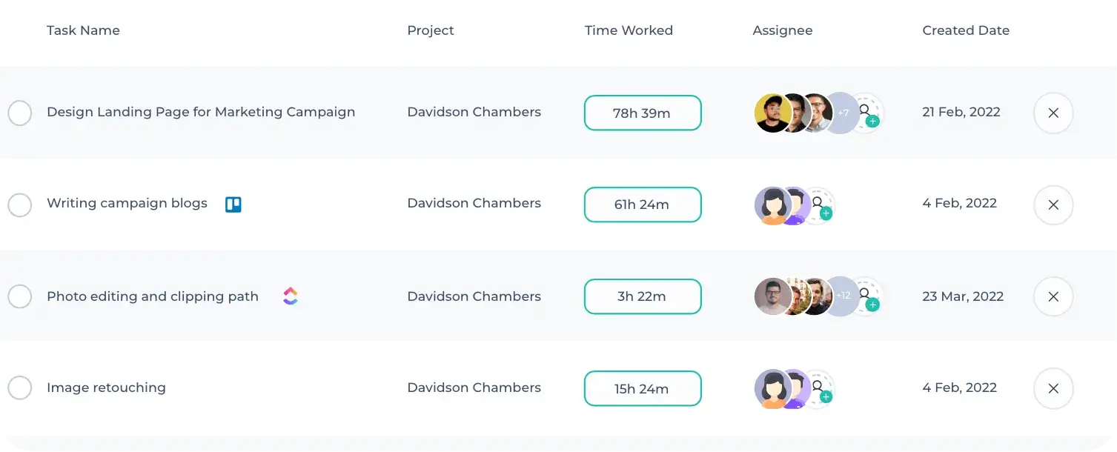The width and height of the screenshot is (1117, 452).
Task: Remove the Design Landing Page task row
Action: (1053, 113)
